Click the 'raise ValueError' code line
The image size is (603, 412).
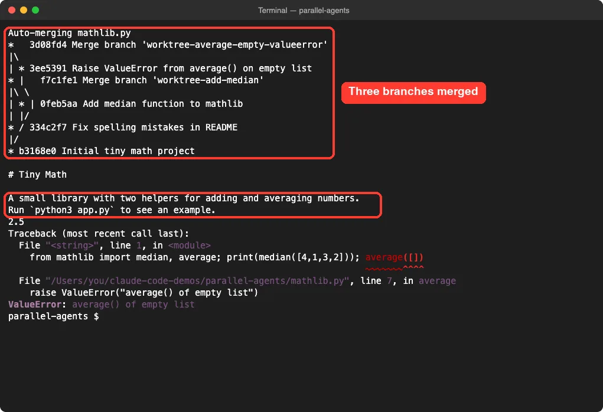144,293
